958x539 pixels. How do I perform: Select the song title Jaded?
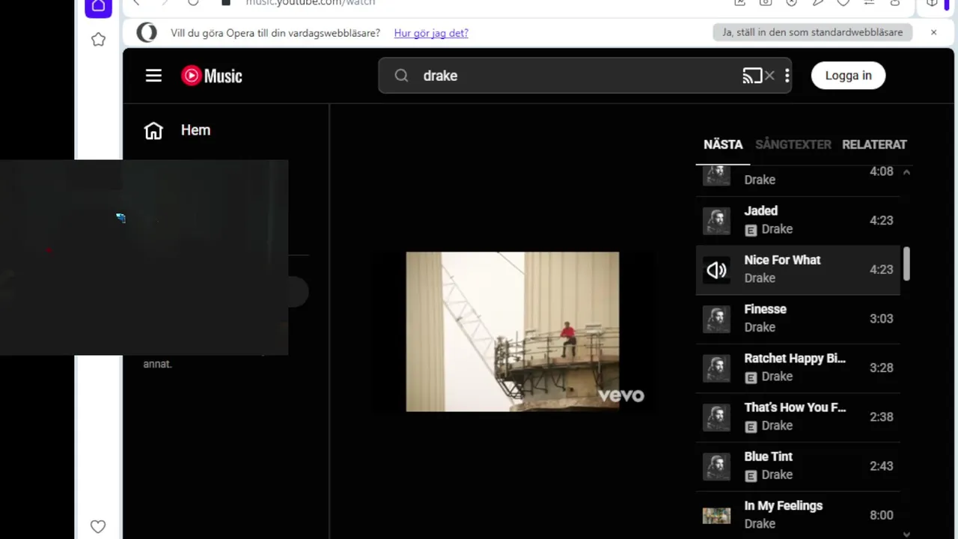[760, 211]
